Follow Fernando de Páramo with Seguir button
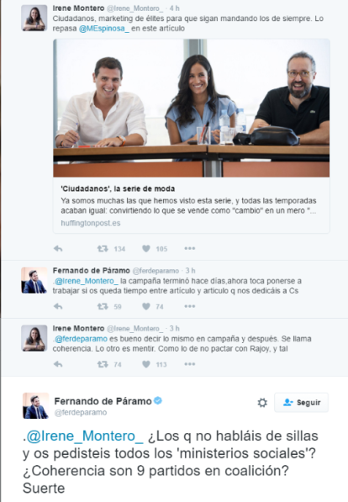 301,403
